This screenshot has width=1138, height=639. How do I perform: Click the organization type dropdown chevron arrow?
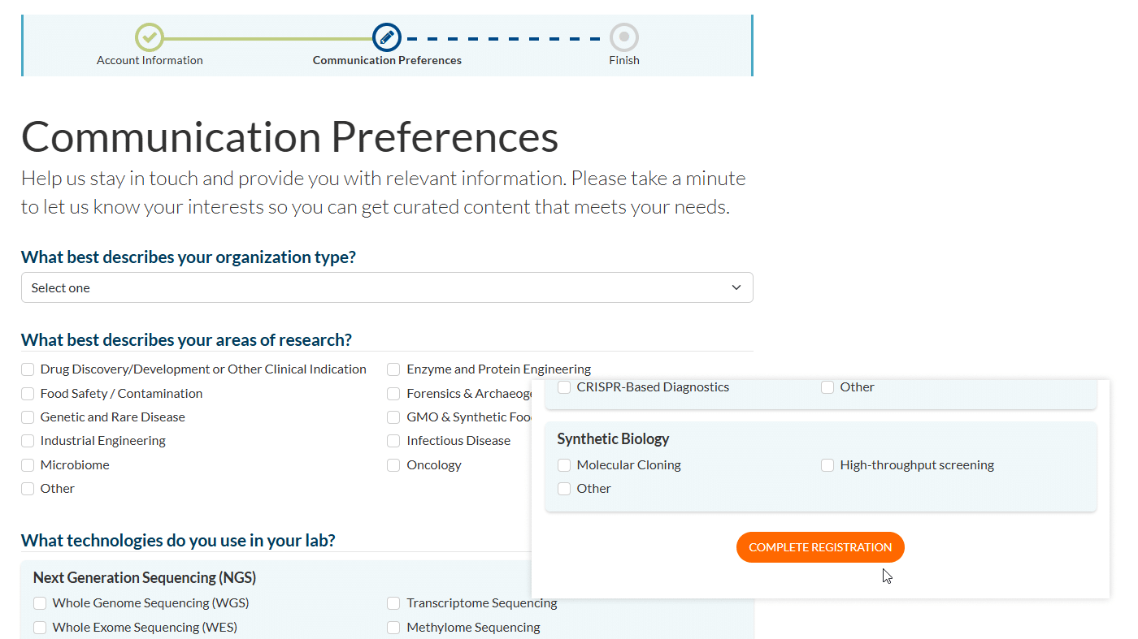pyautogui.click(x=736, y=287)
